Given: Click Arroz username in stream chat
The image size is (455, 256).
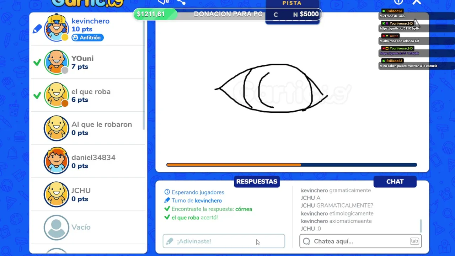Looking at the screenshot, I should pyautogui.click(x=394, y=36).
